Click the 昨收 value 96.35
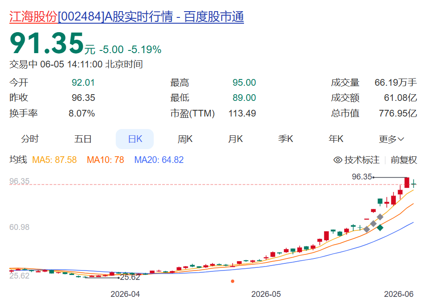 pyautogui.click(x=83, y=98)
